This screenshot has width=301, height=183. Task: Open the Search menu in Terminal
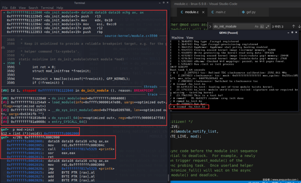[33, 8]
